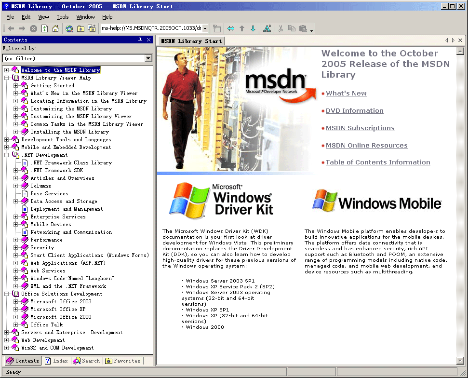Select Microsoft Office 2003 tree item
Image resolution: width=468 pixels, height=378 pixels.
click(61, 301)
